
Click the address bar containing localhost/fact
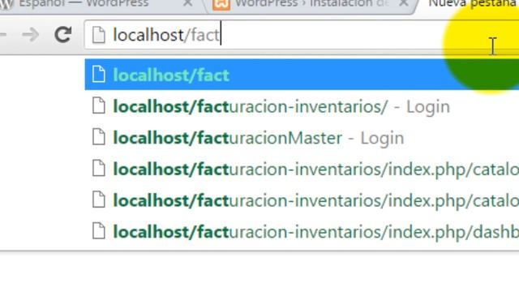302,35
